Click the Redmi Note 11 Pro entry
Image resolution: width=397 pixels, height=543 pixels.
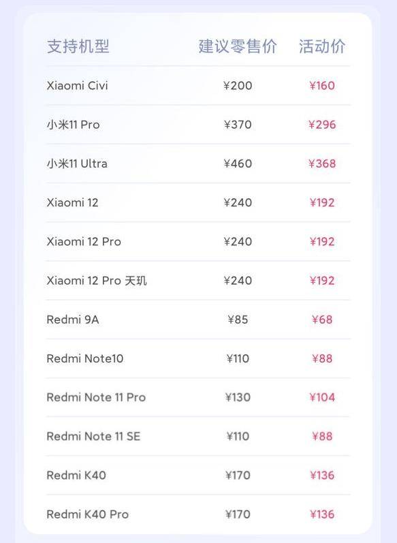pyautogui.click(x=96, y=397)
